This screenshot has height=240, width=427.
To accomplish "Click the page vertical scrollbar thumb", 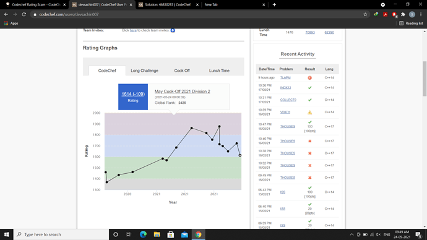I will (425, 79).
